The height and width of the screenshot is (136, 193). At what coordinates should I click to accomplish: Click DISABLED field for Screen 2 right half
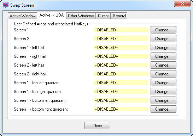[x=121, y=74]
